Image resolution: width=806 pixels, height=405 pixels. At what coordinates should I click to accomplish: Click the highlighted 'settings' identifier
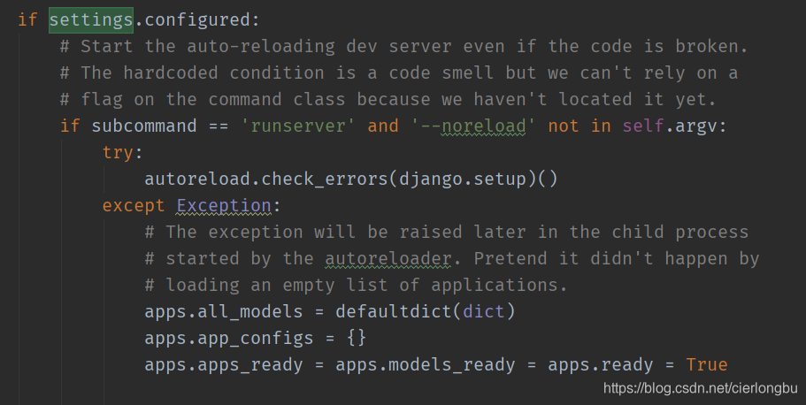point(91,20)
